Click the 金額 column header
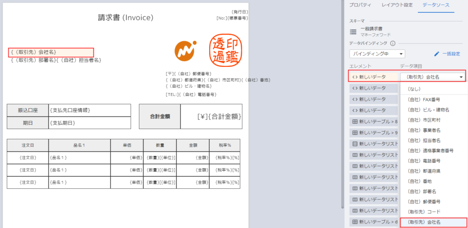Image resolution: width=468 pixels, height=228 pixels. pyautogui.click(x=193, y=145)
